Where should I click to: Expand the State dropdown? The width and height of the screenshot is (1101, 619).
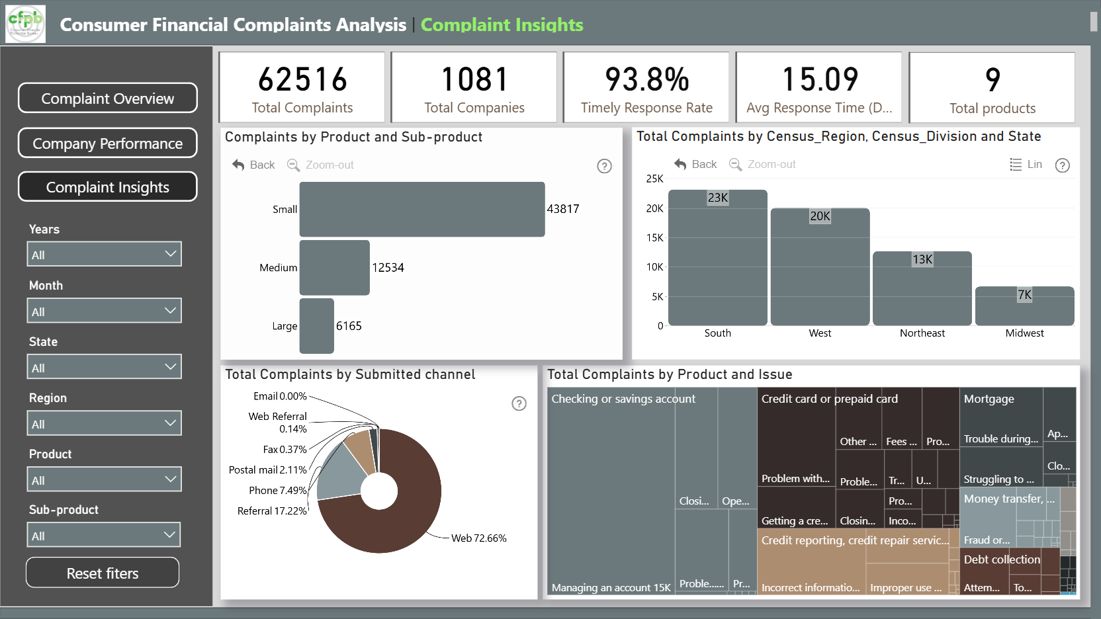104,367
